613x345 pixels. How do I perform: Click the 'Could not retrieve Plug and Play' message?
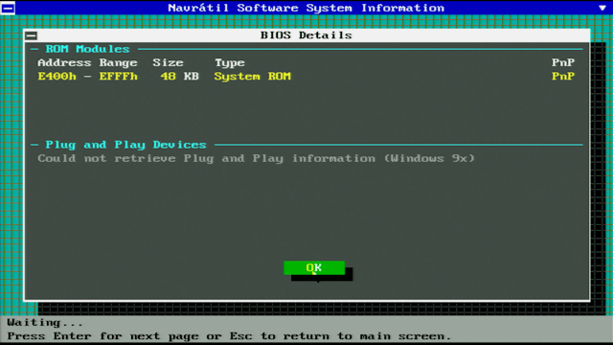click(x=256, y=158)
